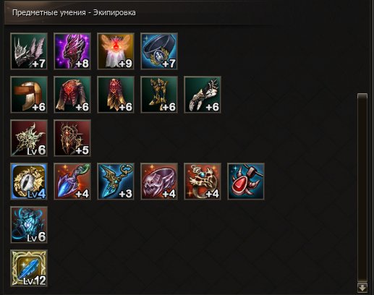Click the purple dragon mask +8 icon
This screenshot has height=295, width=374.
pyautogui.click(x=72, y=51)
